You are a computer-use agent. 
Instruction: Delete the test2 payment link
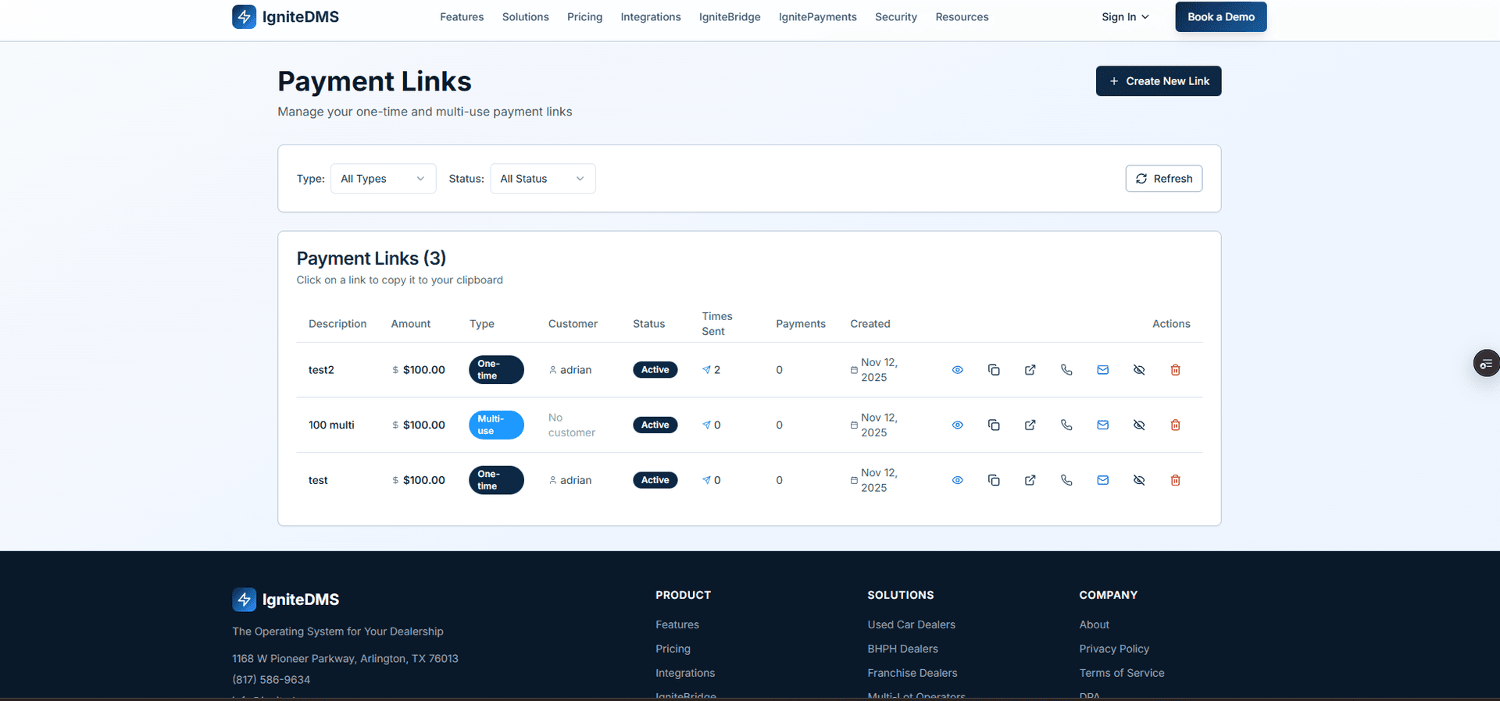[x=1175, y=370]
